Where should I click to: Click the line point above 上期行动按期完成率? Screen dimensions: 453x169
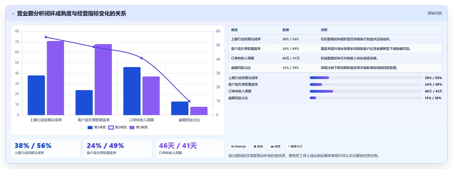(x=46, y=37)
